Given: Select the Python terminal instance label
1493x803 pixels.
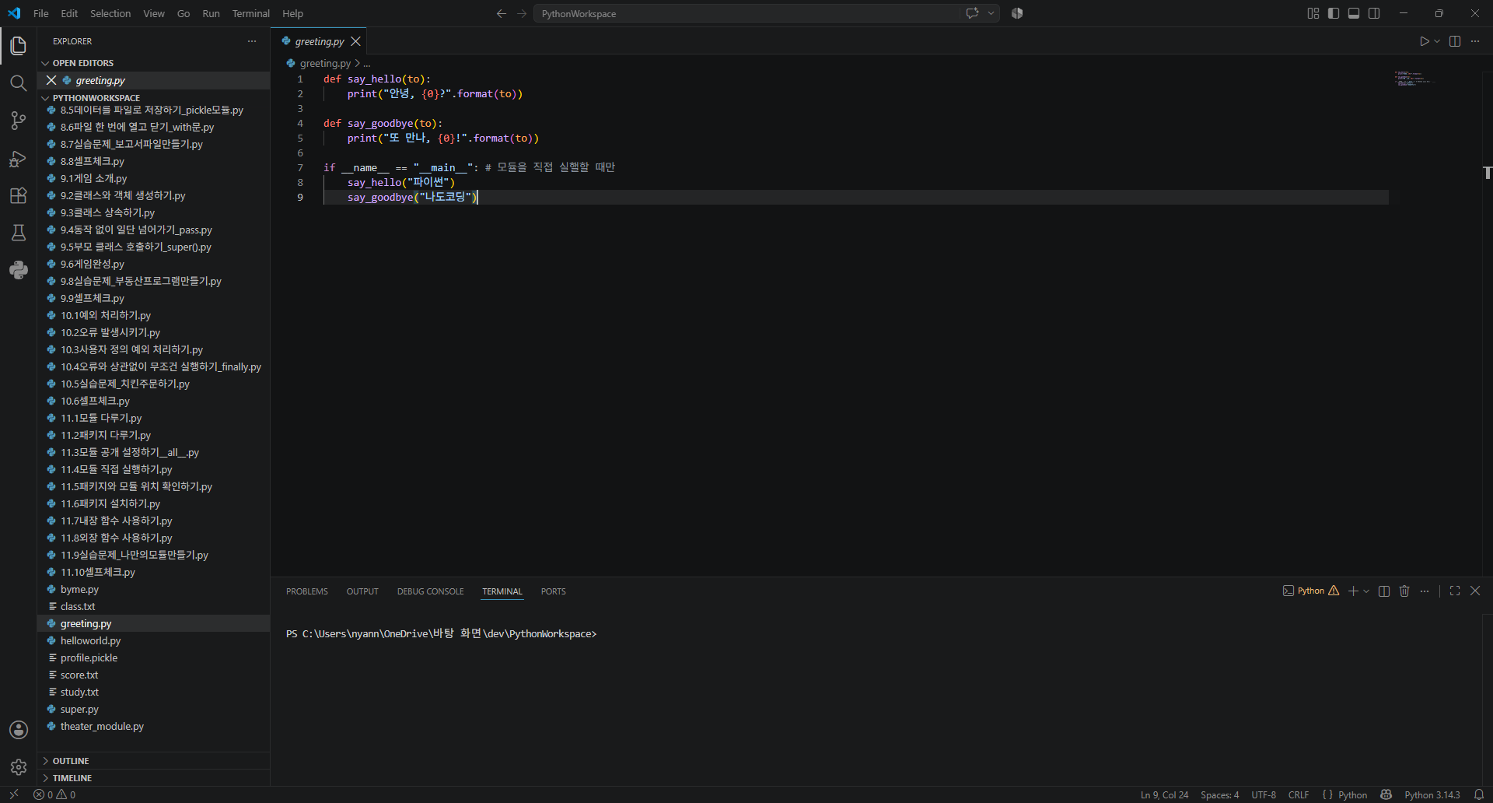Looking at the screenshot, I should coord(1311,591).
